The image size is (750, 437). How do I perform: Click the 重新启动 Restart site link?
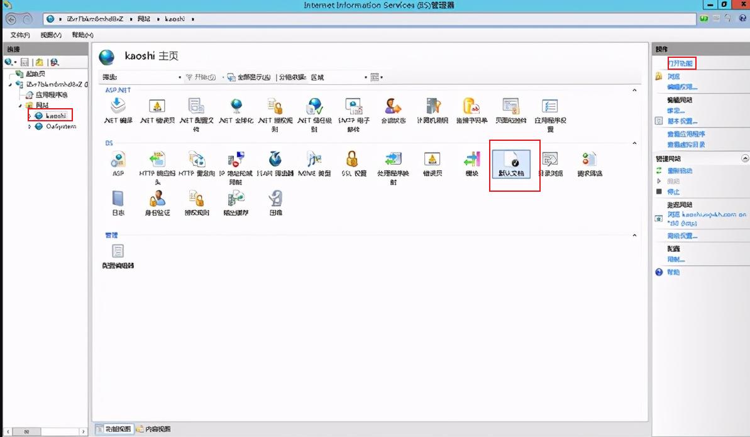coord(680,170)
